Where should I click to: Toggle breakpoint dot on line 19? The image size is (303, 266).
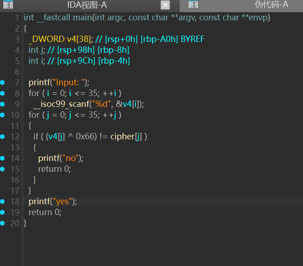(x=2, y=212)
